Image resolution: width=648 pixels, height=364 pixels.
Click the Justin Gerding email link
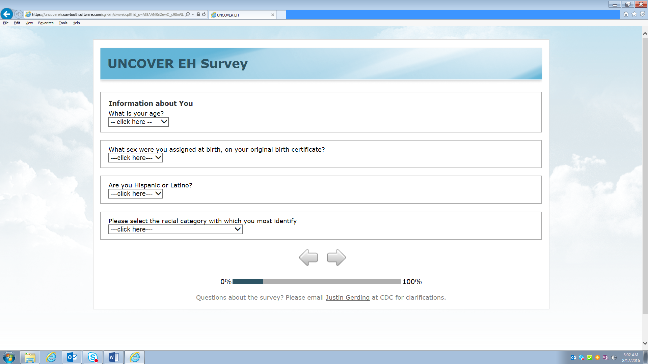348,298
